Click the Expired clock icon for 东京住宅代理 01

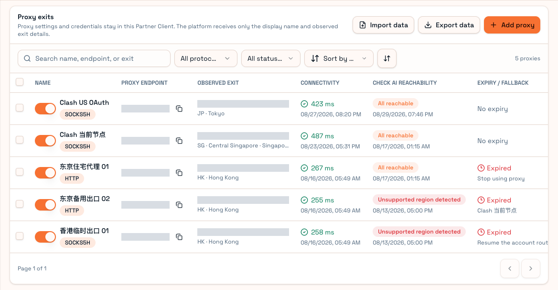[481, 168]
